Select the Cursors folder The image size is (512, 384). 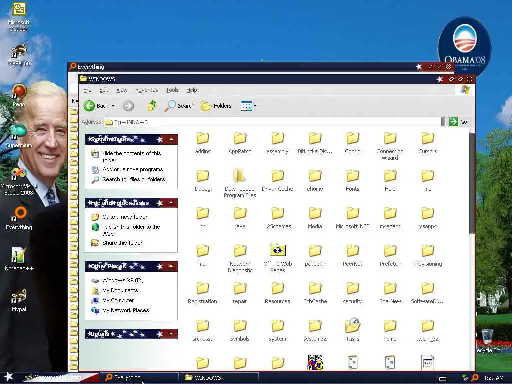[x=428, y=143]
